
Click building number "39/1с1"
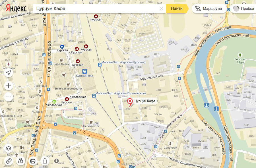click(49, 116)
